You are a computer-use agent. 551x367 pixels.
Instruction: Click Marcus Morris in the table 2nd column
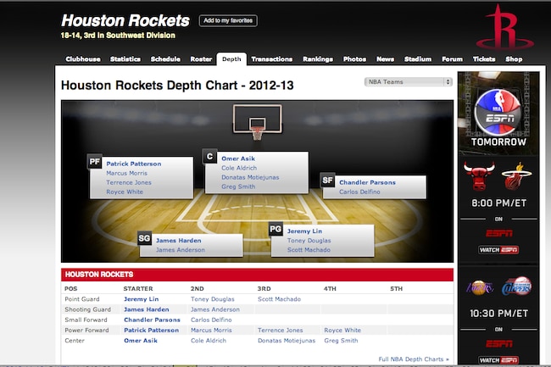(x=211, y=330)
